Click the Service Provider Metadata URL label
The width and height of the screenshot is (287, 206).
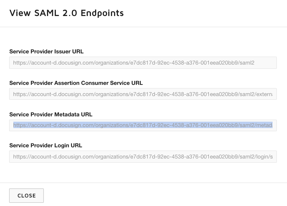coord(51,114)
